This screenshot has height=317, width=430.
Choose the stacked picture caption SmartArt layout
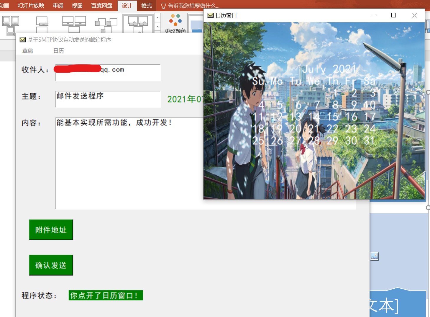pos(42,25)
